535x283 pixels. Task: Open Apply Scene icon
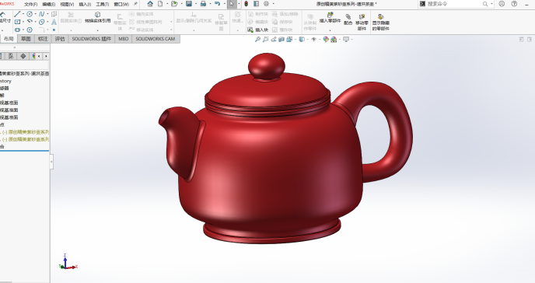click(x=334, y=40)
